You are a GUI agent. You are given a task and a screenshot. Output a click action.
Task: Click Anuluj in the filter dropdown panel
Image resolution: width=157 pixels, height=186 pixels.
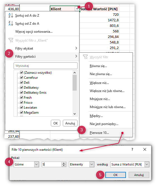point(70,123)
